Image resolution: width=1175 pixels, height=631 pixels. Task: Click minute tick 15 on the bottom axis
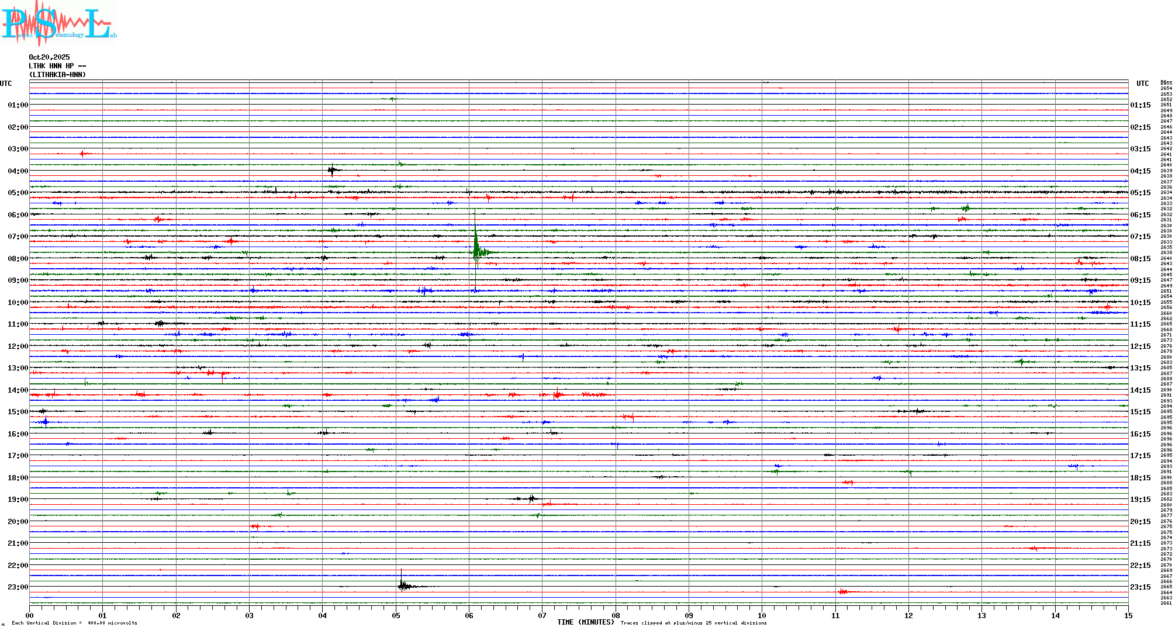click(x=1128, y=615)
